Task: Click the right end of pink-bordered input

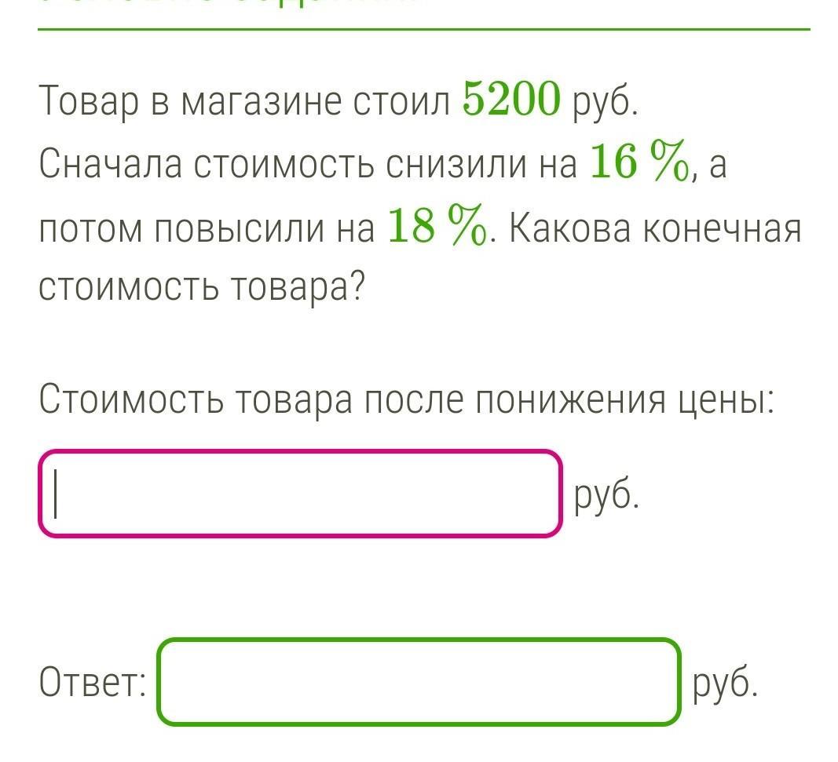Action: click(x=545, y=494)
